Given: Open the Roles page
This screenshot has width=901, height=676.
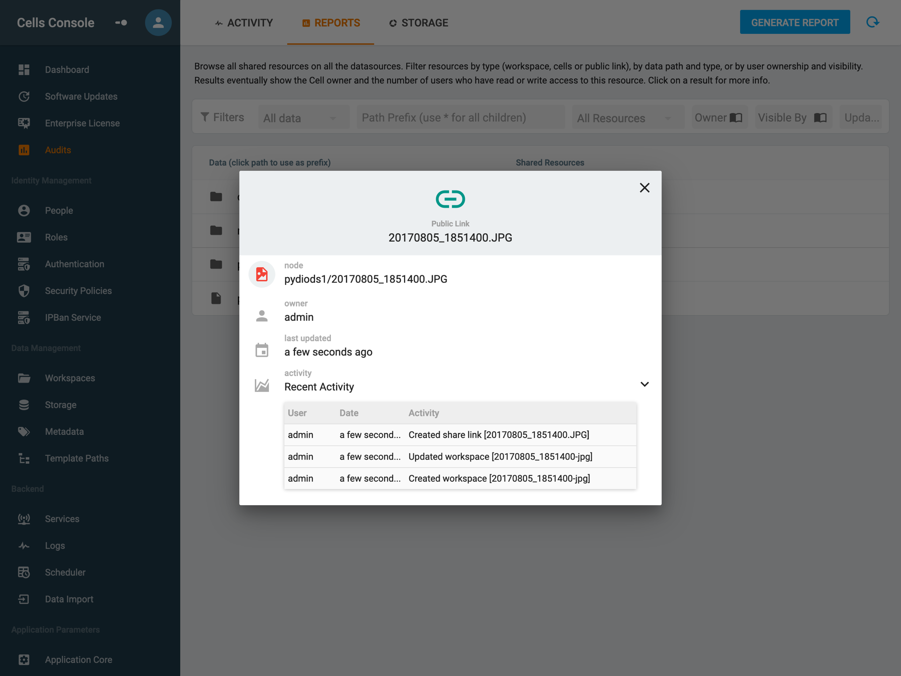Looking at the screenshot, I should 56,237.
